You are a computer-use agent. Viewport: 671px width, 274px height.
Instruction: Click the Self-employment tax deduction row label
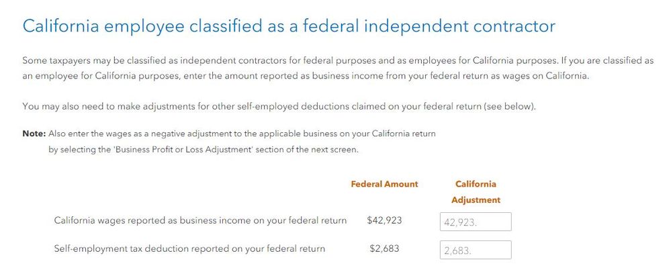(x=189, y=248)
